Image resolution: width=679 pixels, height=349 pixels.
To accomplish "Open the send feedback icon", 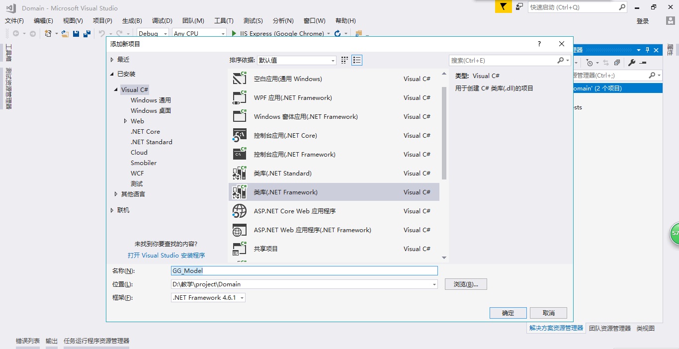I will (x=519, y=7).
